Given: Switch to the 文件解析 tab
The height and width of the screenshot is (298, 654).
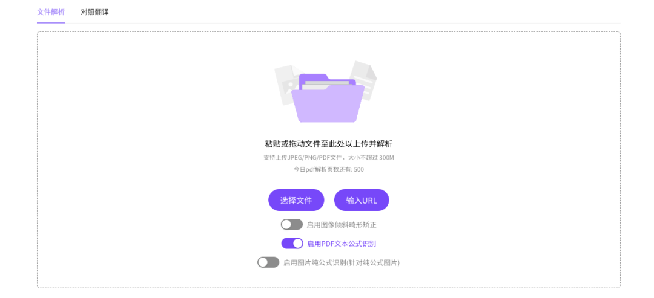Looking at the screenshot, I should pyautogui.click(x=51, y=11).
